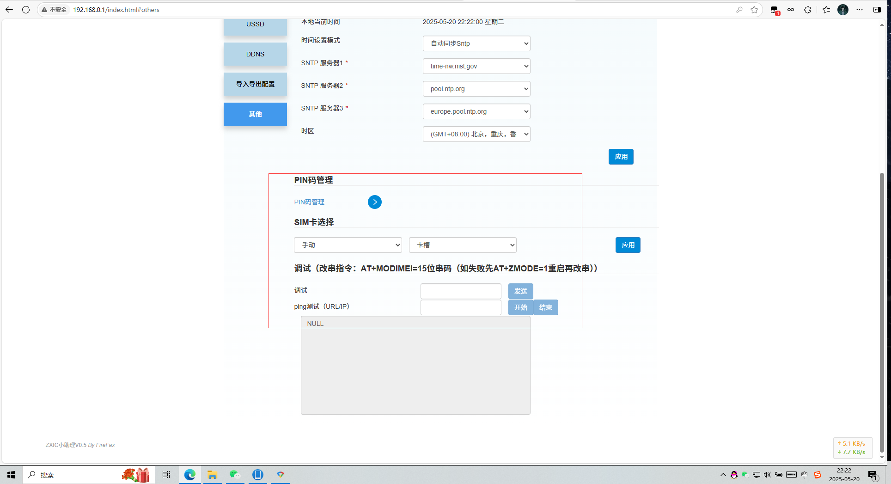This screenshot has width=891, height=484.
Task: Open the 导入导出配置 sidebar tab
Action: coord(255,84)
